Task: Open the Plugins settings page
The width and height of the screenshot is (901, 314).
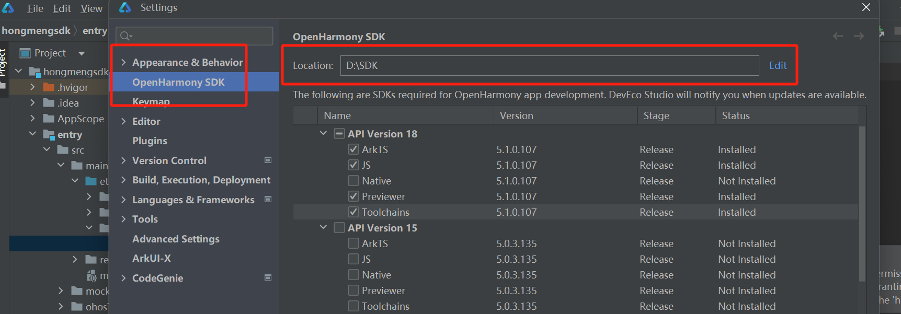Action: (150, 141)
